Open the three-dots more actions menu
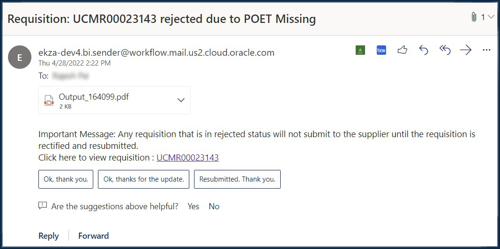 tap(486, 50)
